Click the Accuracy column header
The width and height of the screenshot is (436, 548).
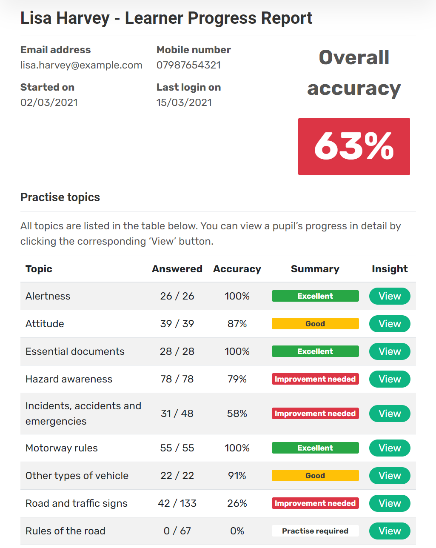click(x=237, y=269)
